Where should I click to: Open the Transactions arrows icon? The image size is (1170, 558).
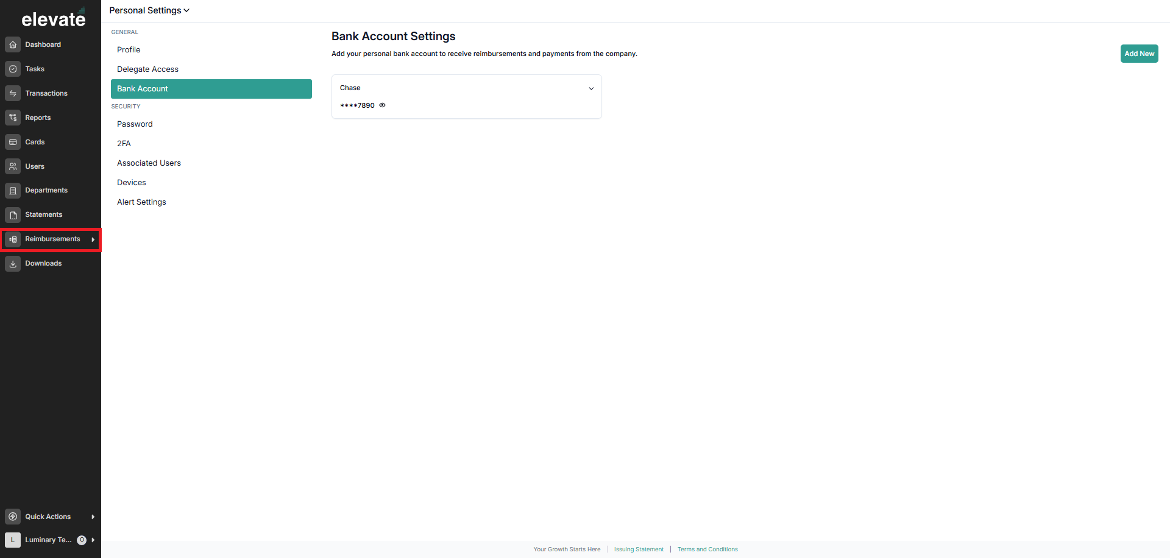13,93
